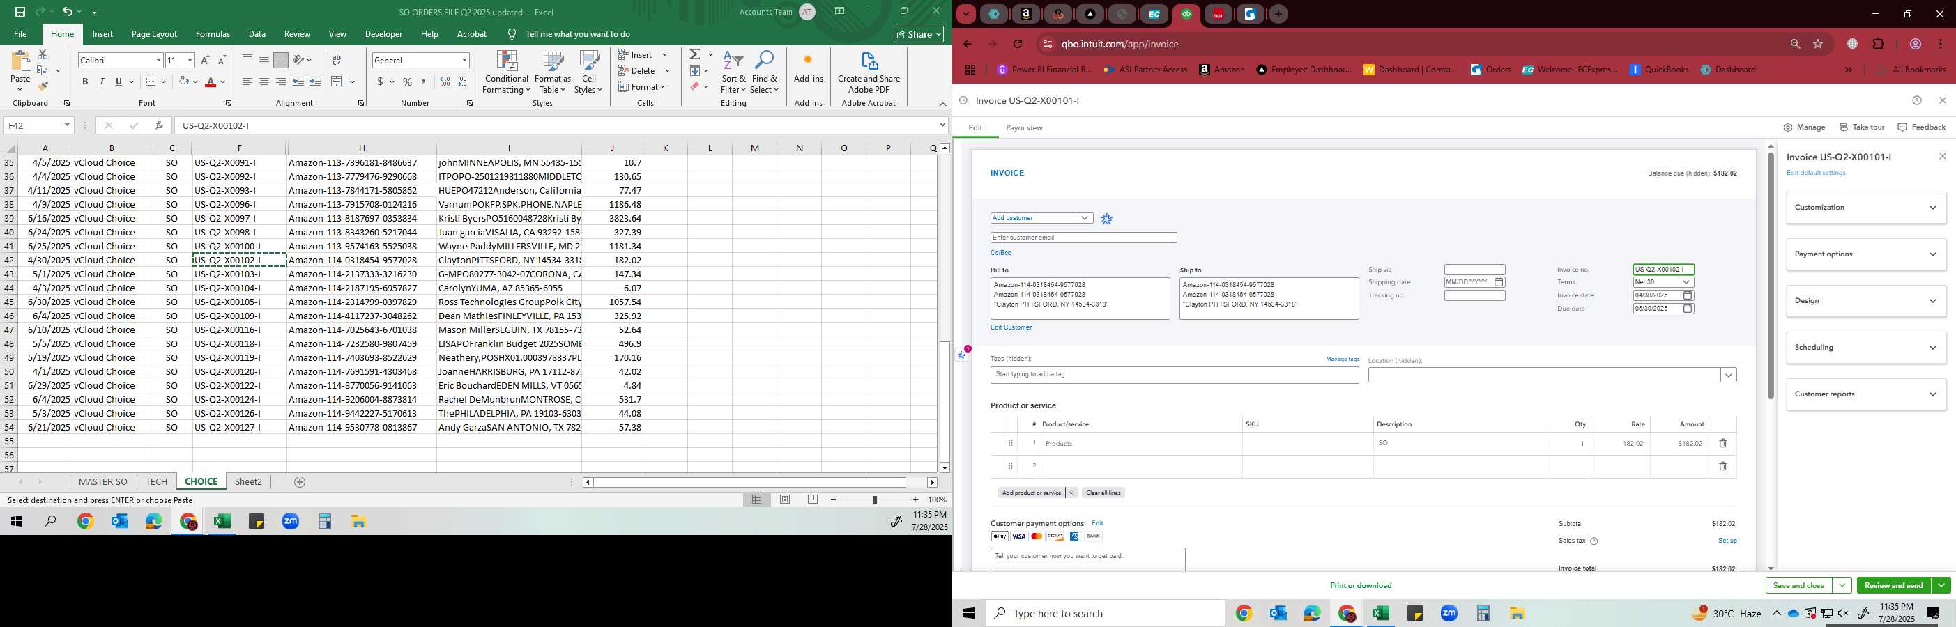
Task: Click the Percent Style button
Action: pyautogui.click(x=408, y=82)
